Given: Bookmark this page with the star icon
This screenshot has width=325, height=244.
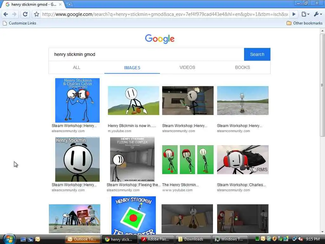Looking at the screenshot, I should pyautogui.click(x=36, y=14).
